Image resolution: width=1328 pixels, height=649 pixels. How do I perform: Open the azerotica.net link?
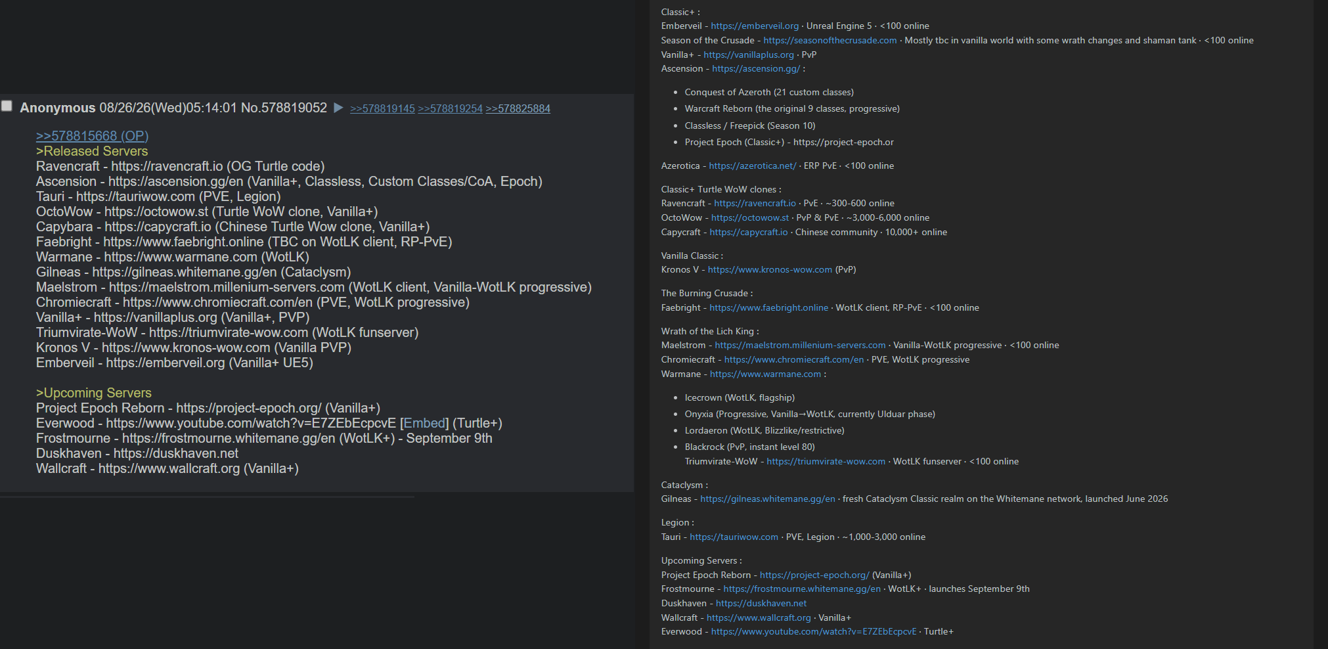coord(753,166)
